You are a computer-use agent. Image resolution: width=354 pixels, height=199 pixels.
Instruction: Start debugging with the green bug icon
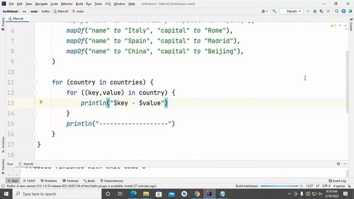click(315, 11)
